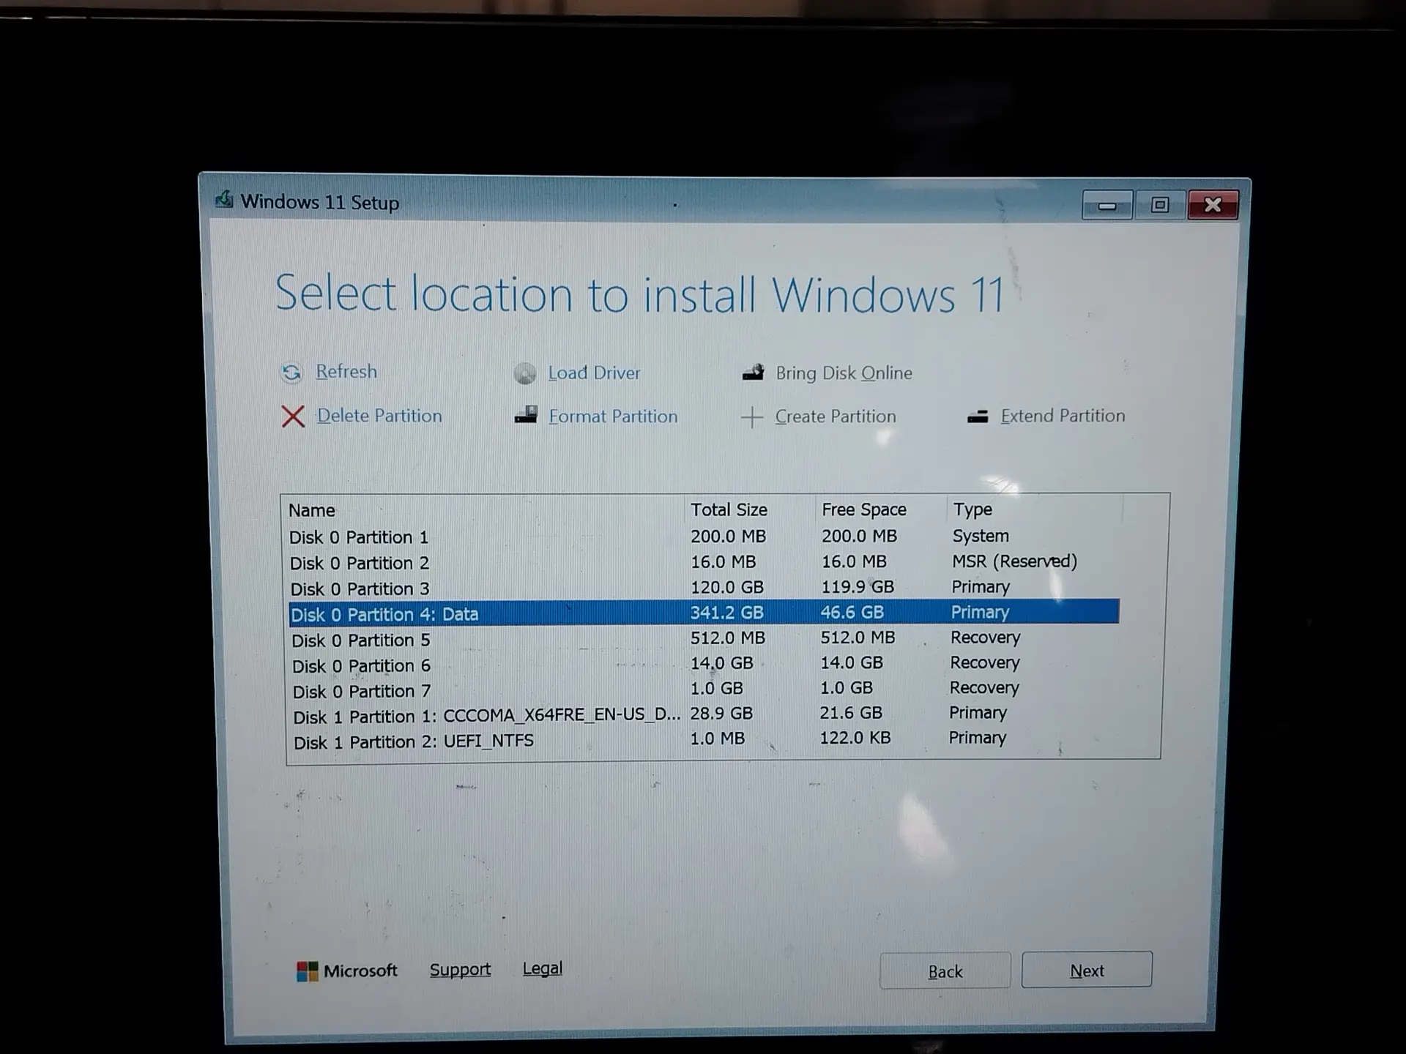Click the 122.0 KB free space cell
Viewport: 1406px width, 1054px height.
pos(855,738)
